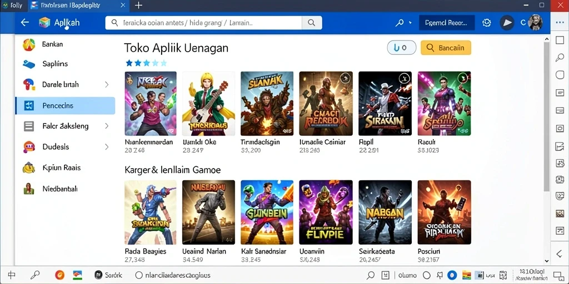Click the Karger & lenllaim Gamoe heading
Viewport: 569px width, 284px height.
172,170
